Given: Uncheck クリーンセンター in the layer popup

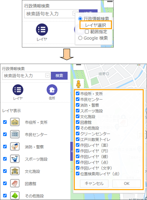Looking at the screenshot, I should [78, 134].
